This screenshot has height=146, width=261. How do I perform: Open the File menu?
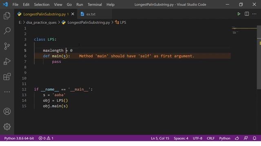15,4
